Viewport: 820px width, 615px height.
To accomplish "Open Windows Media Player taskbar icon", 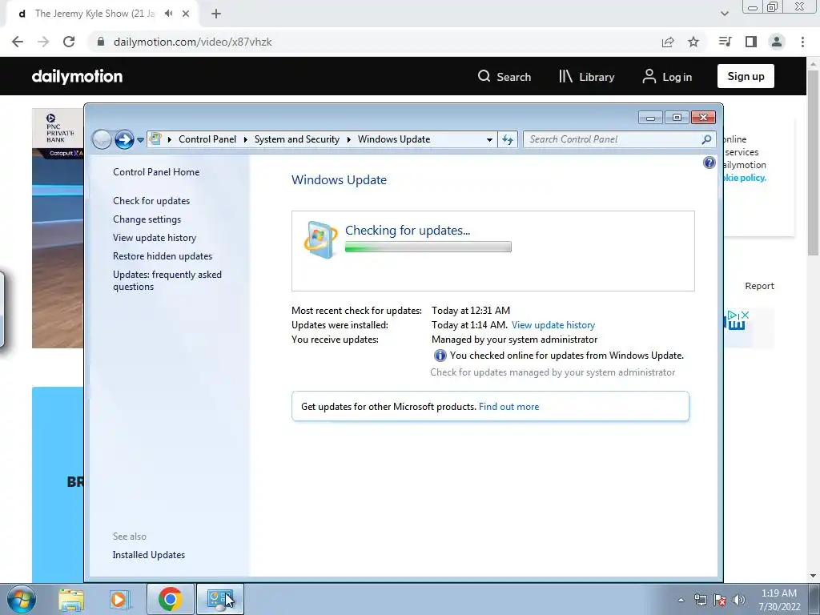I will (120, 599).
